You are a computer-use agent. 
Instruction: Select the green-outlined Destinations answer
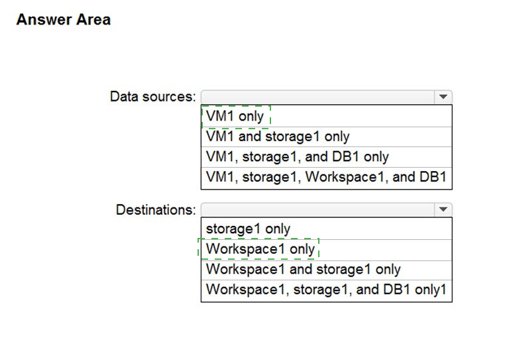260,249
